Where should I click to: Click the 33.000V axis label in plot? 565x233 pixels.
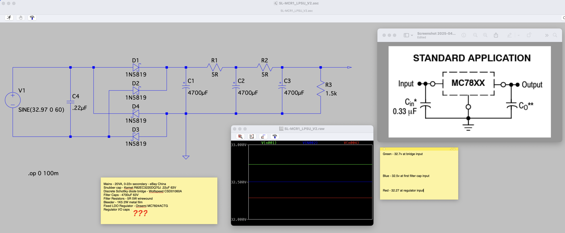238,145
